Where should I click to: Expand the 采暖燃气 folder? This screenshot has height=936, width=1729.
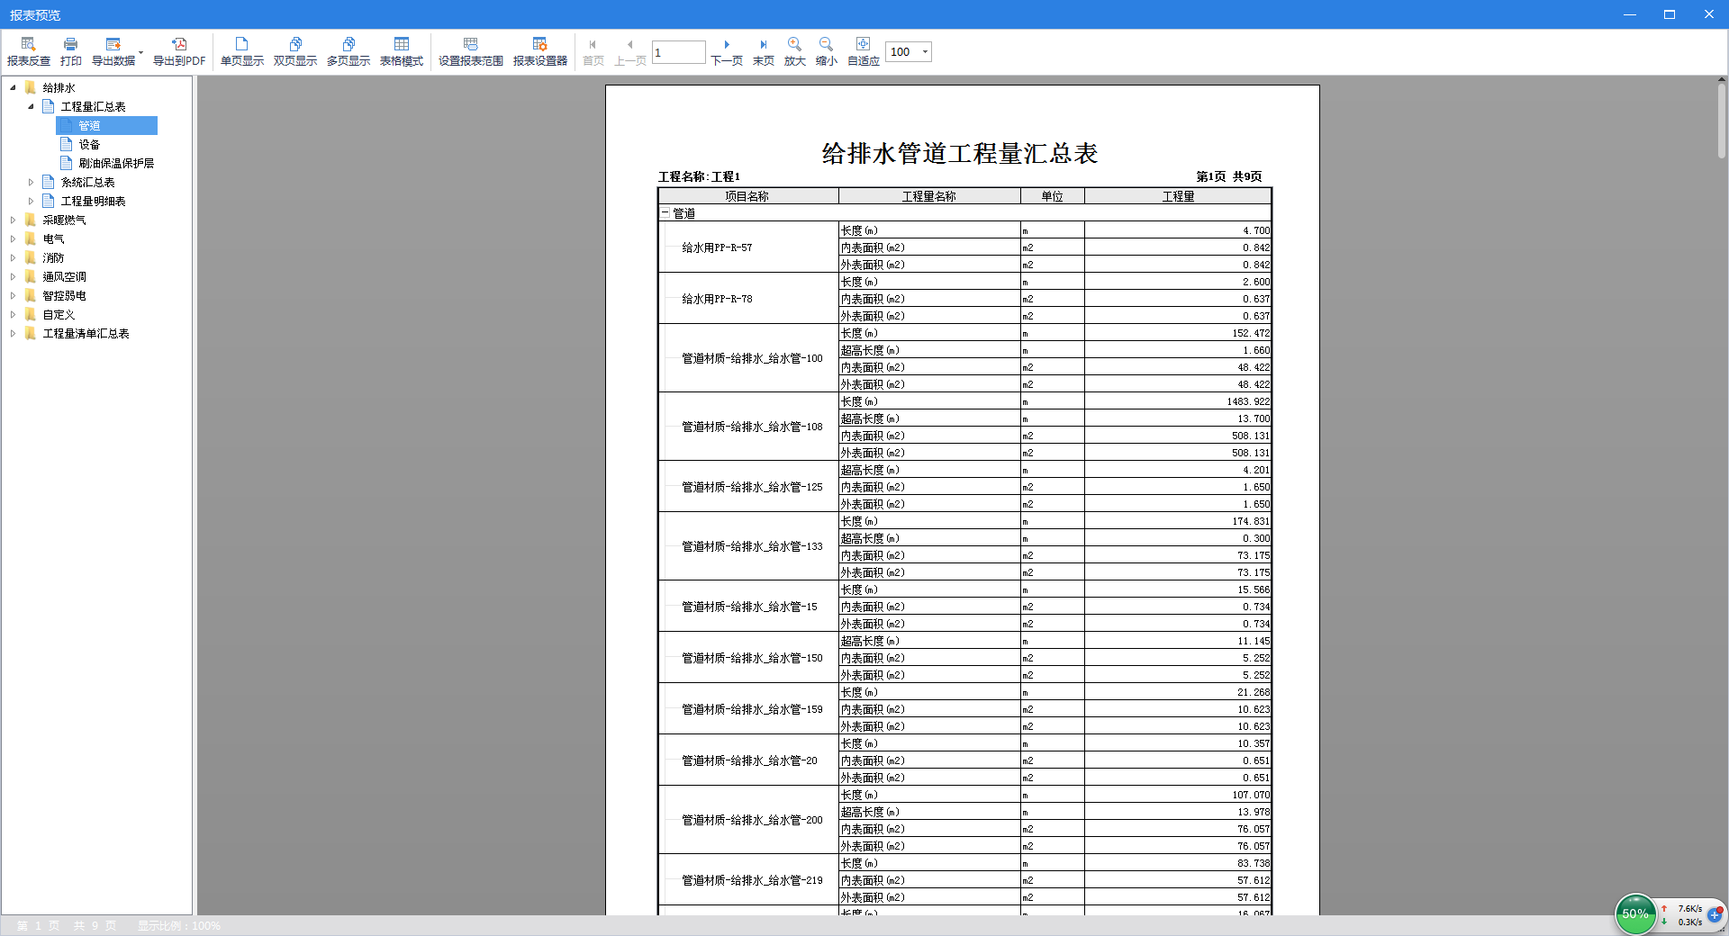(13, 220)
